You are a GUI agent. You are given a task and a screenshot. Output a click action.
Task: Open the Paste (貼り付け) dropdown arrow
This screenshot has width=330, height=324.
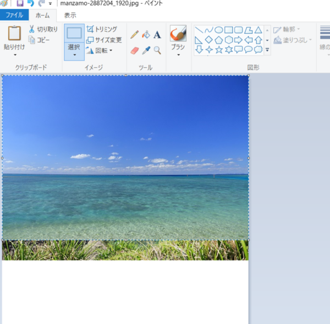(15, 55)
